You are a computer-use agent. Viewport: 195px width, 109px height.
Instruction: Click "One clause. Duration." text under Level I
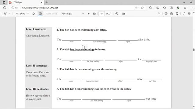(x=38, y=36)
